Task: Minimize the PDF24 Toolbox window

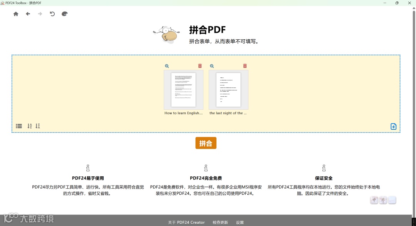Action: point(385,3)
